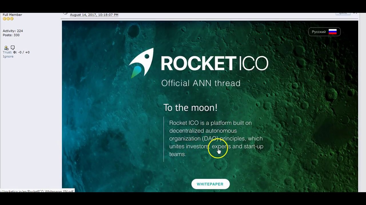Click the status bar whitepaper URL

pos(37,191)
